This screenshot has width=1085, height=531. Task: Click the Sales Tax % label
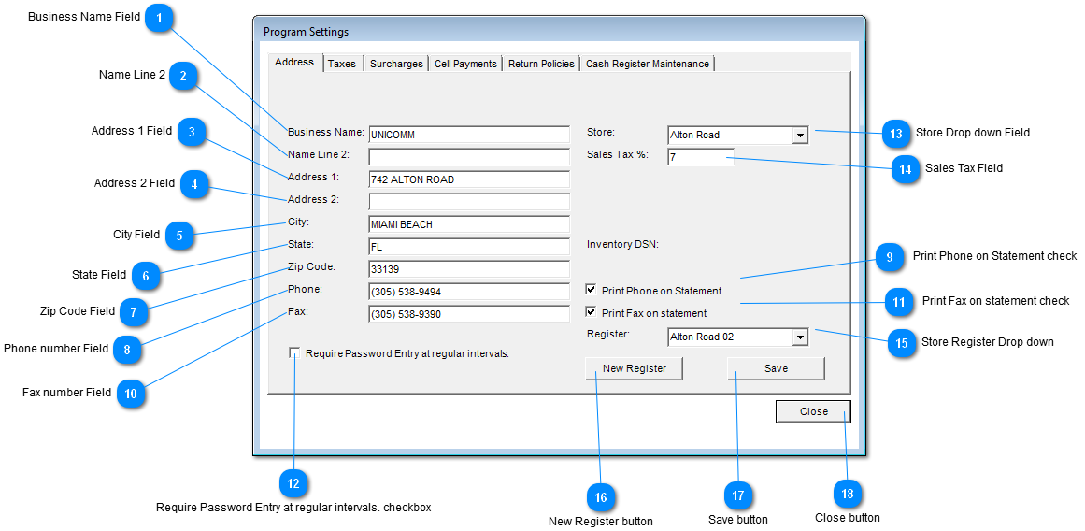pos(617,154)
